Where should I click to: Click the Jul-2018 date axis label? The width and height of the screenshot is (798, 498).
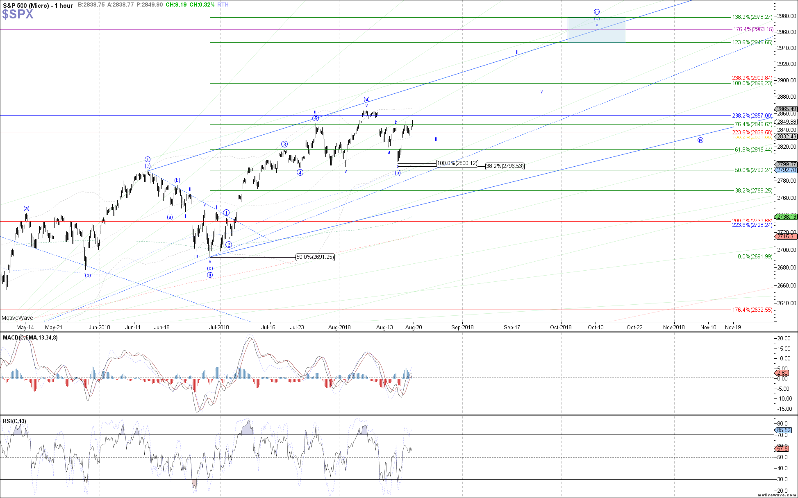click(219, 327)
